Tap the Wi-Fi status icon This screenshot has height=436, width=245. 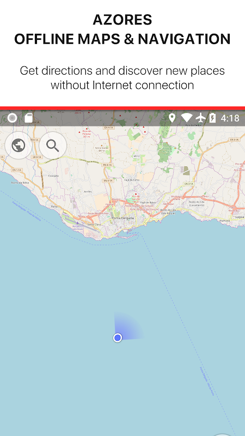click(187, 118)
